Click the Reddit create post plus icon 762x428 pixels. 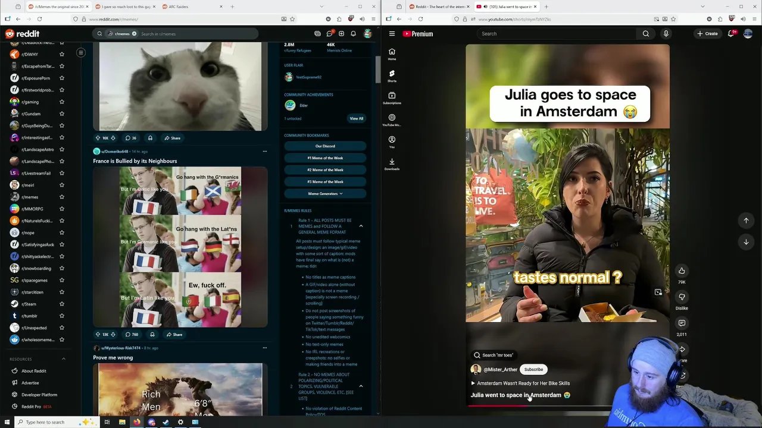341,34
